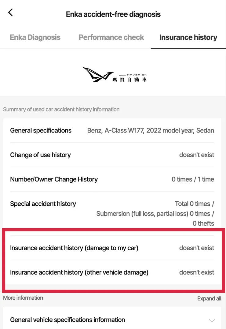Go back using the arrow icon
The height and width of the screenshot is (329, 226).
pos(11,13)
